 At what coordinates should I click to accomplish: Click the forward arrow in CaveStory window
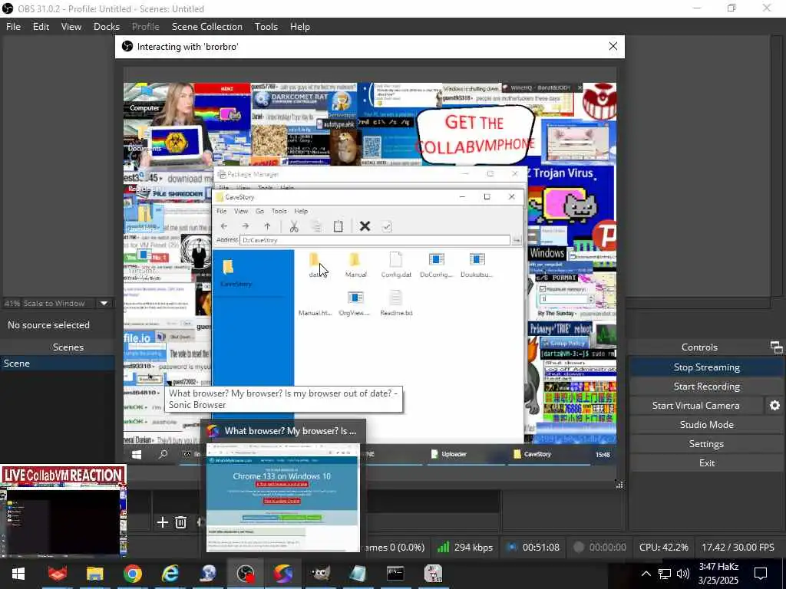point(246,226)
